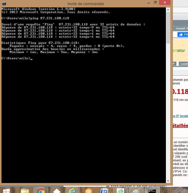This screenshot has height=193, width=188.
Task: Open the Internet Explorer icon beside Word
Action: 120,190
